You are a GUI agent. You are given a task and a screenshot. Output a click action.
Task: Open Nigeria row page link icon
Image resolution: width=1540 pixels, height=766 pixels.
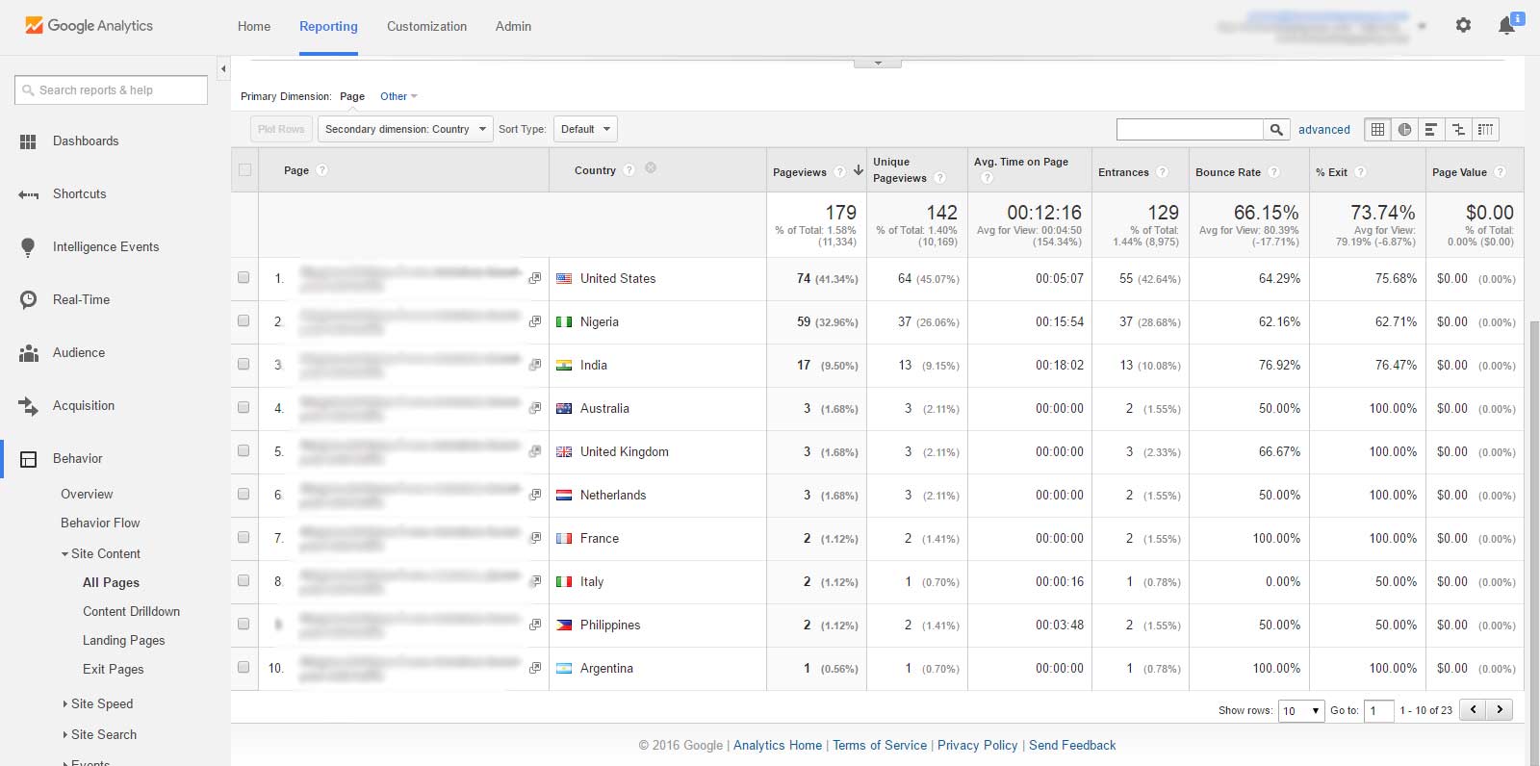[x=534, y=321]
